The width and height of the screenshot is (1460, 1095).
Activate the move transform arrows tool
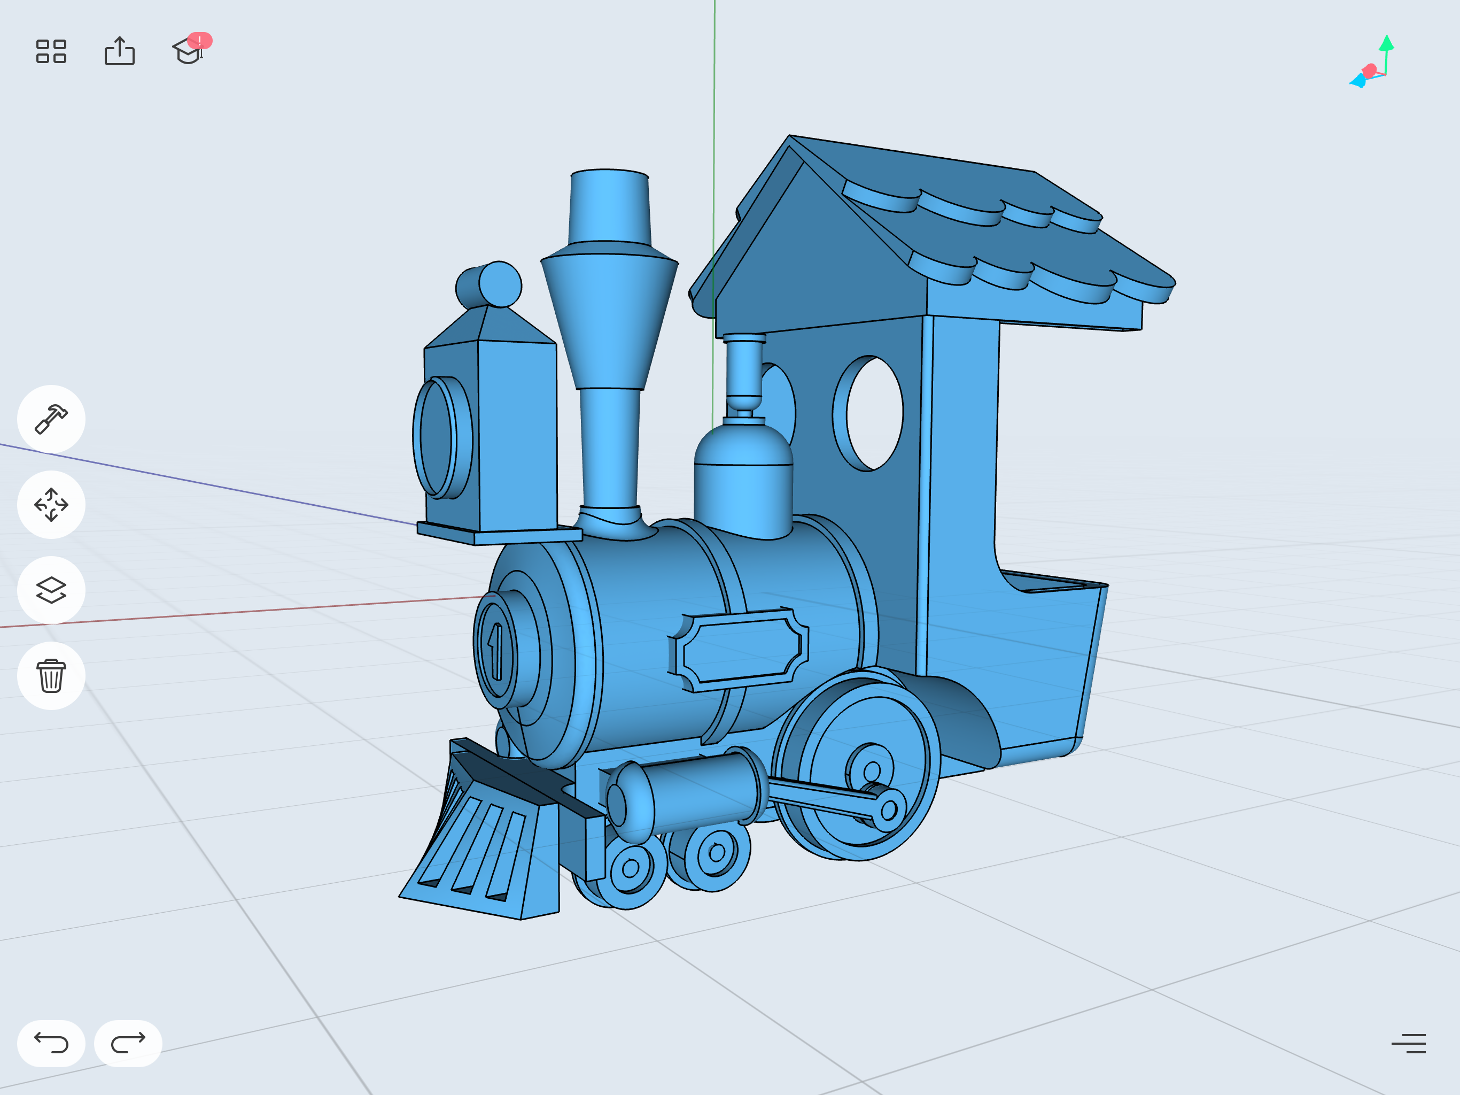(x=51, y=505)
